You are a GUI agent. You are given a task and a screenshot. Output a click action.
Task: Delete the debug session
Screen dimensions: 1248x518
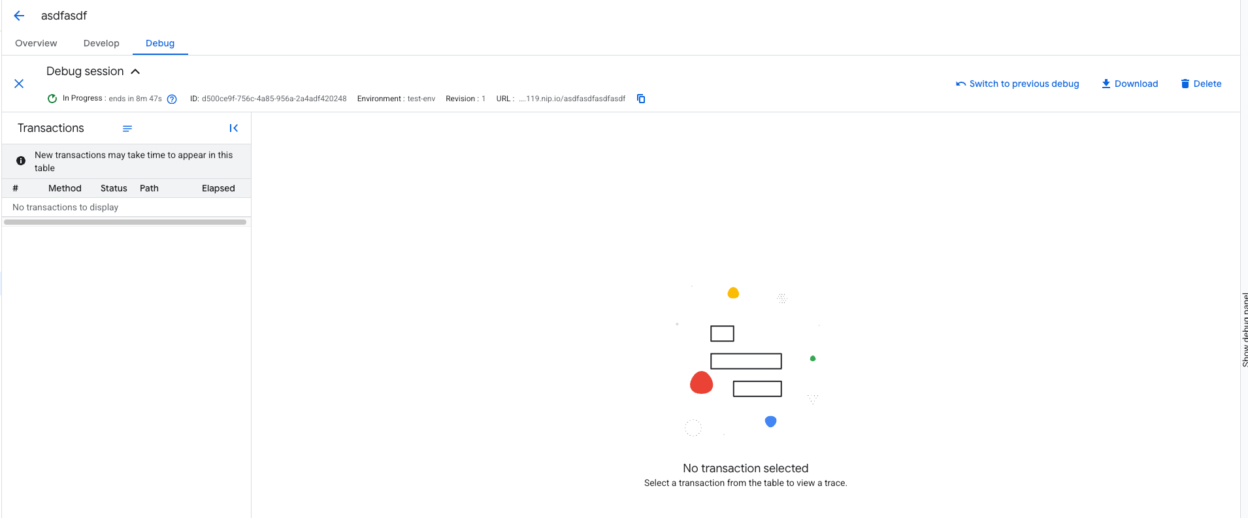click(1201, 84)
